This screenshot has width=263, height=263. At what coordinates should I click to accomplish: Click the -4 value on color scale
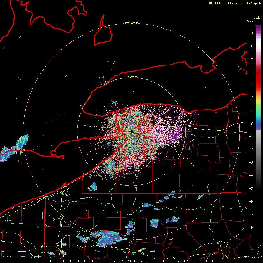(251, 176)
